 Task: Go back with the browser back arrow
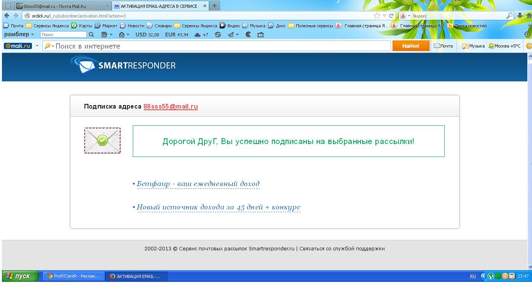pyautogui.click(x=7, y=16)
